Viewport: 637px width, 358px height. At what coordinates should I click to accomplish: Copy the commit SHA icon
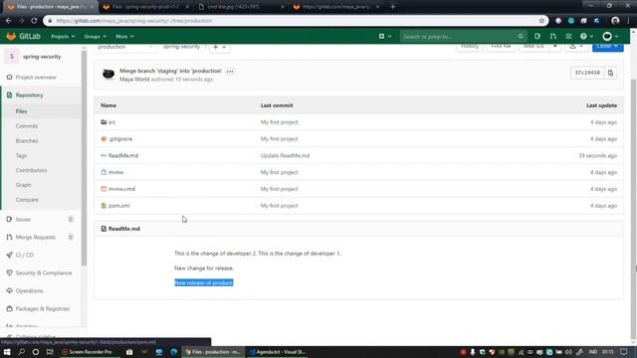(x=610, y=73)
